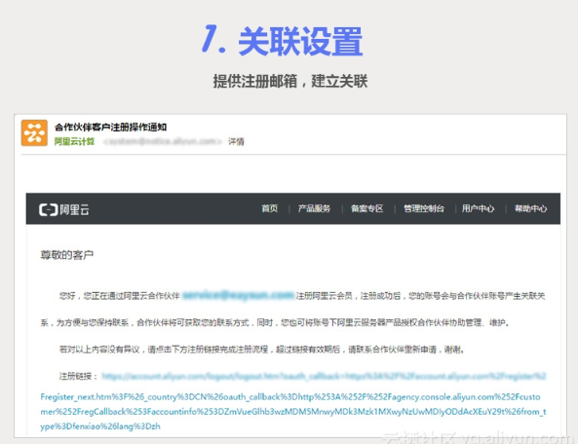
Task: Click the orange Aliyun sender avatar icon
Action: coord(34,132)
